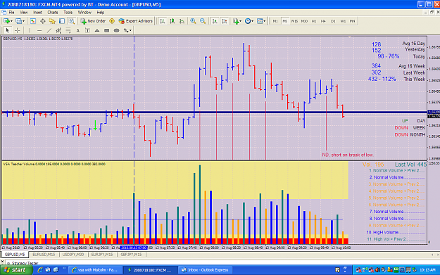The image size is (440, 275).
Task: Click the Windows start button
Action: 15,270
